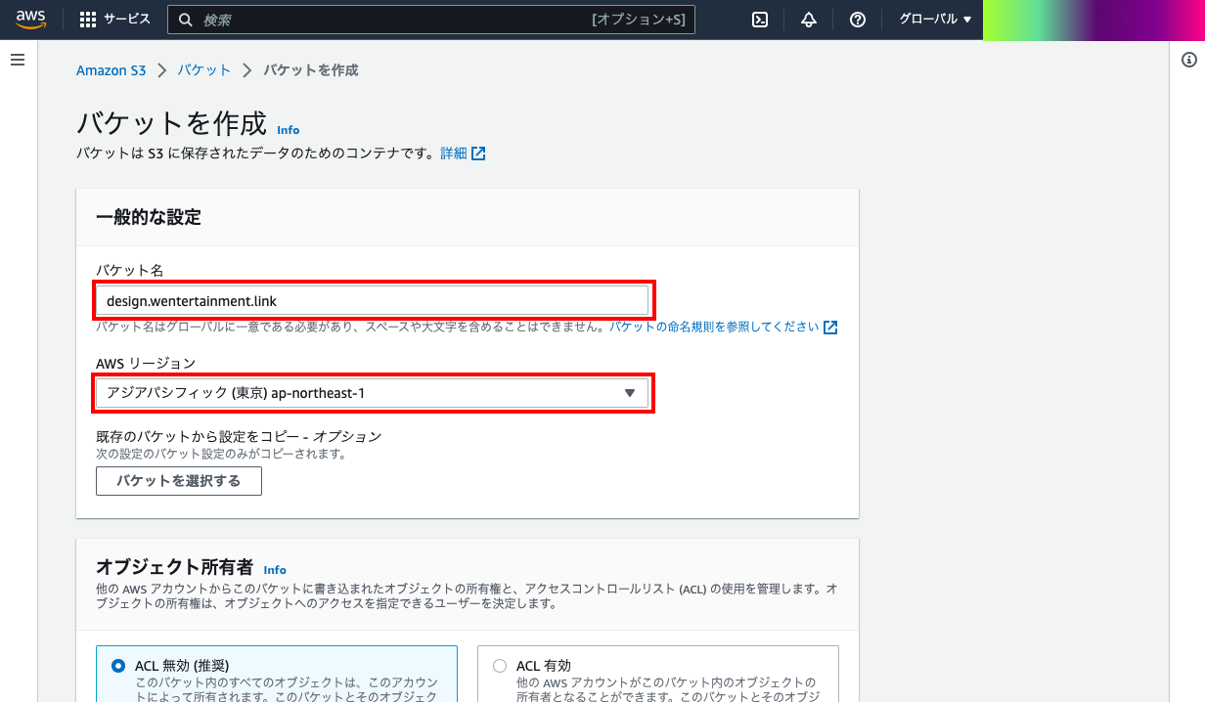Image resolution: width=1205 pixels, height=702 pixels.
Task: Go to Amazon S3 breadcrumb
Action: (x=111, y=70)
